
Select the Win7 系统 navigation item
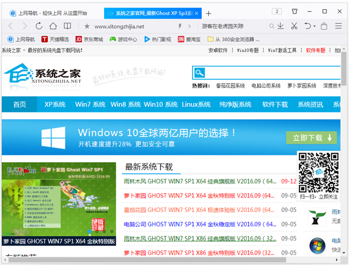(90, 104)
